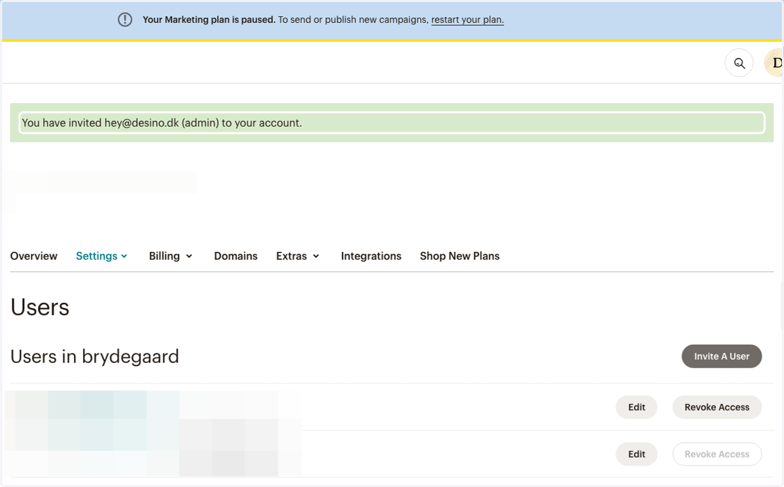784x487 pixels.
Task: Edit the second user in the list
Action: [x=636, y=454]
